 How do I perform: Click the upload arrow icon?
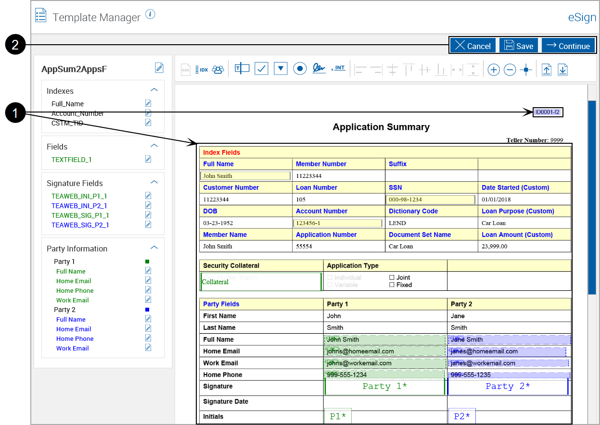(547, 70)
